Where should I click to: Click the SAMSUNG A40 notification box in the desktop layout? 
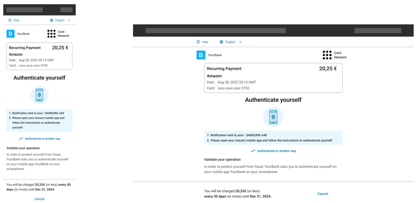[x=273, y=137]
